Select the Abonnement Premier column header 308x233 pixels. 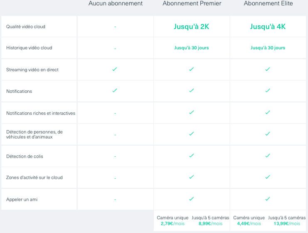(x=192, y=4)
